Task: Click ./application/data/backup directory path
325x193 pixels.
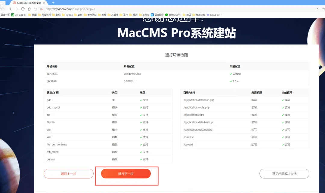Action: coord(198,122)
